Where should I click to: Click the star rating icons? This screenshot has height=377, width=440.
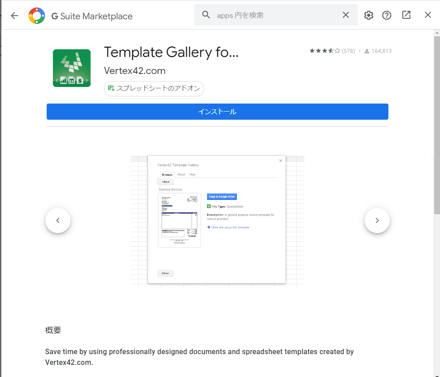[x=325, y=51]
